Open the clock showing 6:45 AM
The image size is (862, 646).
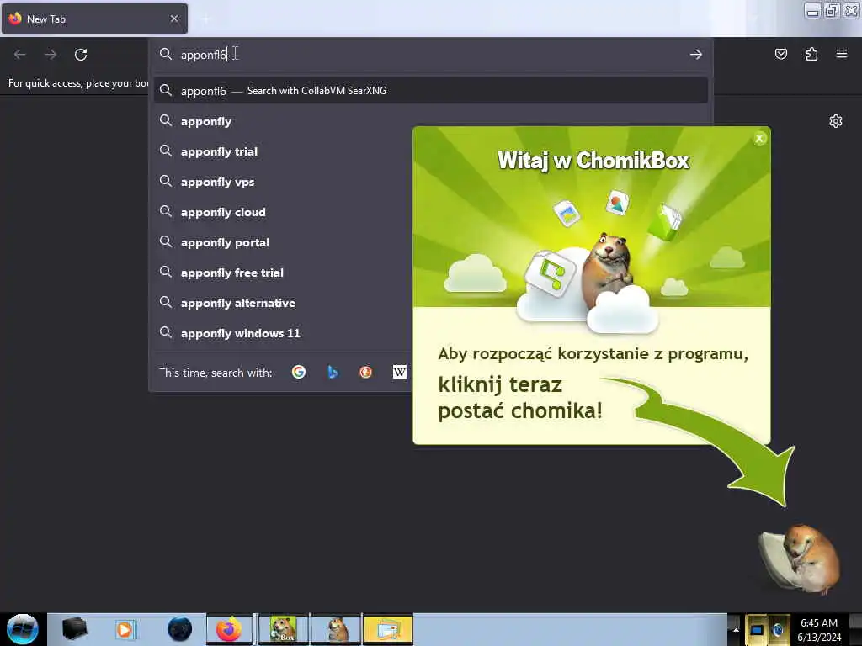[x=819, y=629]
